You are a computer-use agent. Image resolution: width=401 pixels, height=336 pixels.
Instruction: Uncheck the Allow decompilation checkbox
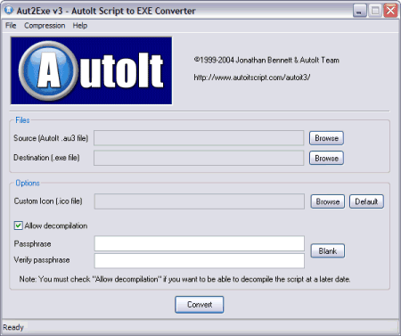[x=18, y=225]
